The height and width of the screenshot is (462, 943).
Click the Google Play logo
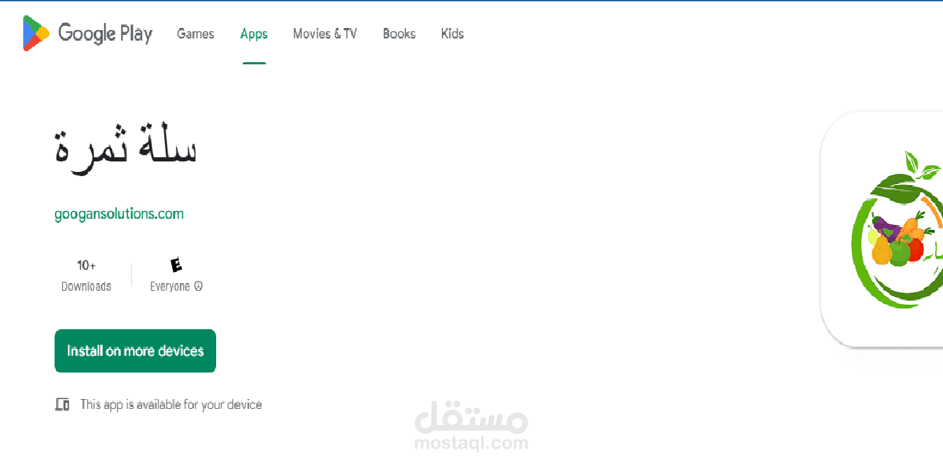pos(87,34)
